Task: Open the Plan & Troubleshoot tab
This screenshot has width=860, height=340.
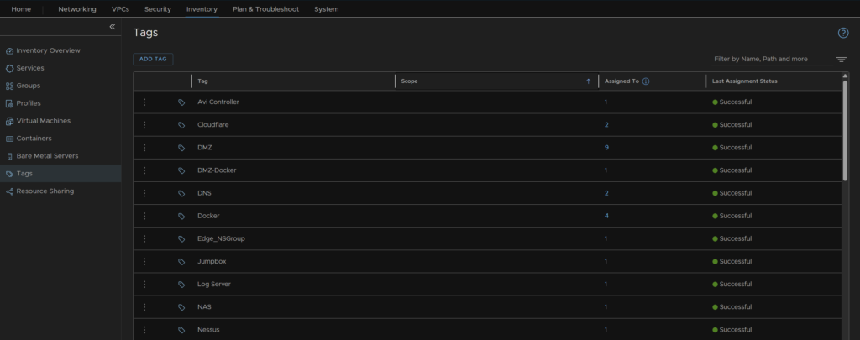Action: 265,9
